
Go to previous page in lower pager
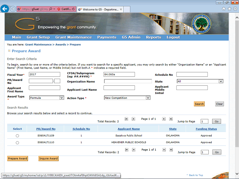[x=134, y=150]
